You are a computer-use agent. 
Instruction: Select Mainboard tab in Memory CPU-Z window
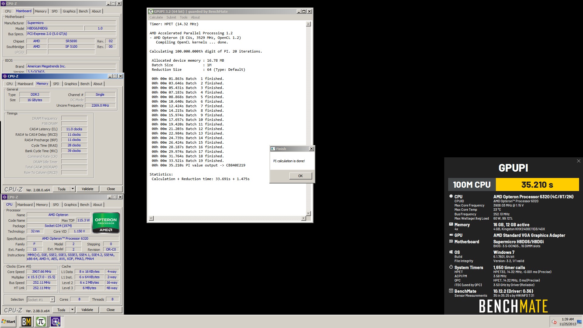pyautogui.click(x=25, y=84)
